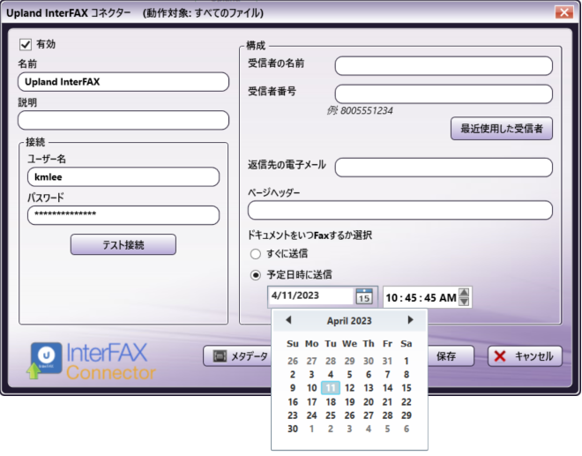Screen dimensions: 582x456
Task: Open 最近使用した受信者 list
Action: (502, 129)
